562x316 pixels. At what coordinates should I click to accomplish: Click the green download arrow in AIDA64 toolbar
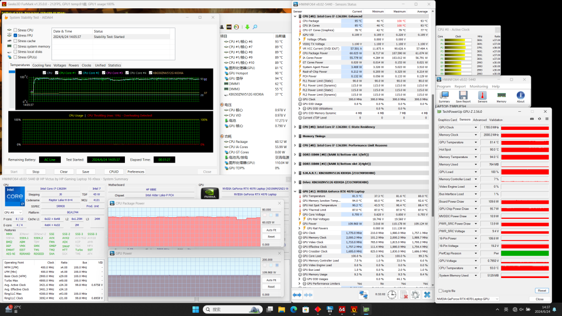click(x=247, y=27)
